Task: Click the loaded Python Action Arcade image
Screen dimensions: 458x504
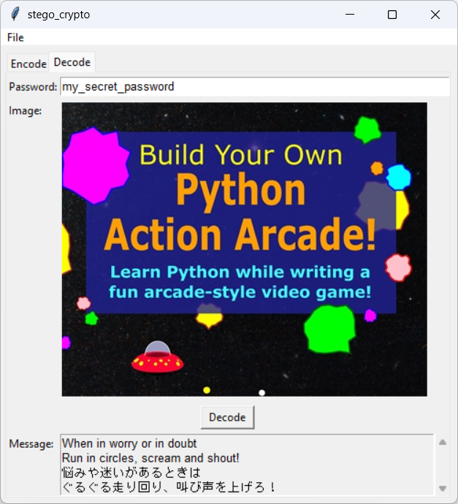Action: [245, 249]
